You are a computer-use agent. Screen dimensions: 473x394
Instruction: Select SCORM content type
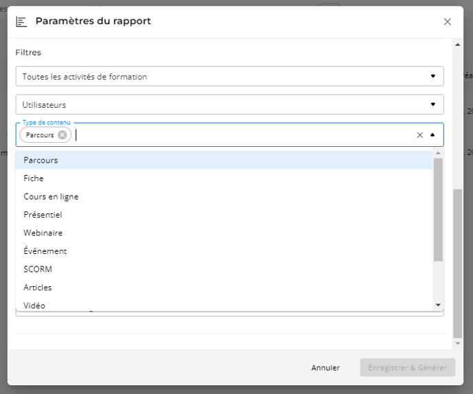pos(224,269)
